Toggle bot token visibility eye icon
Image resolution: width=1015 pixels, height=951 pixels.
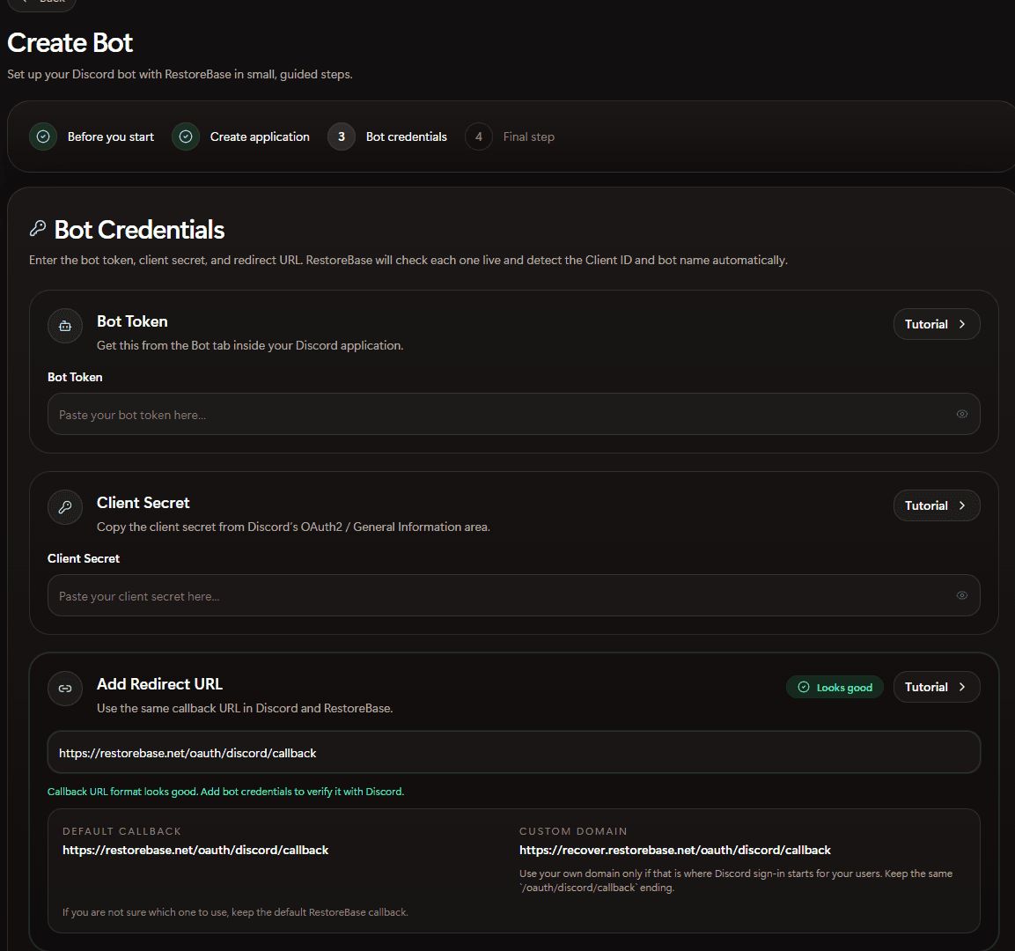pos(962,415)
